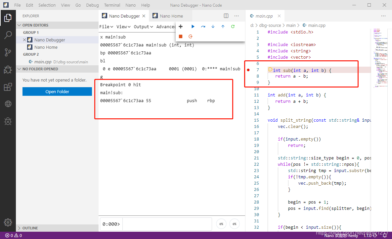Close Nano Debugger in Open Editors list
The width and height of the screenshot is (392, 239).
pos(24,40)
